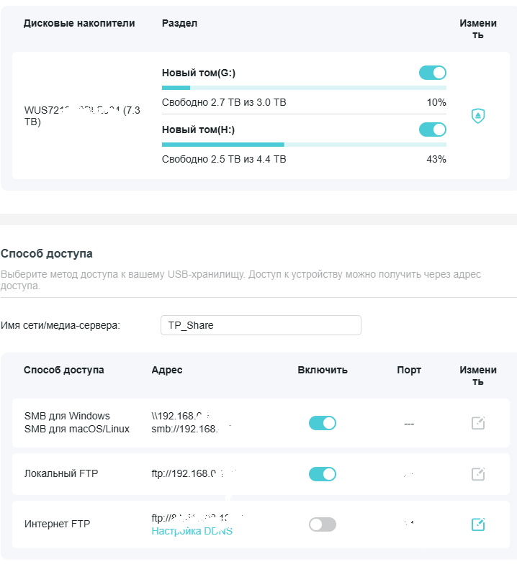Click the G: volume usage bar
Viewport: 517px width, 582px height.
click(304, 88)
